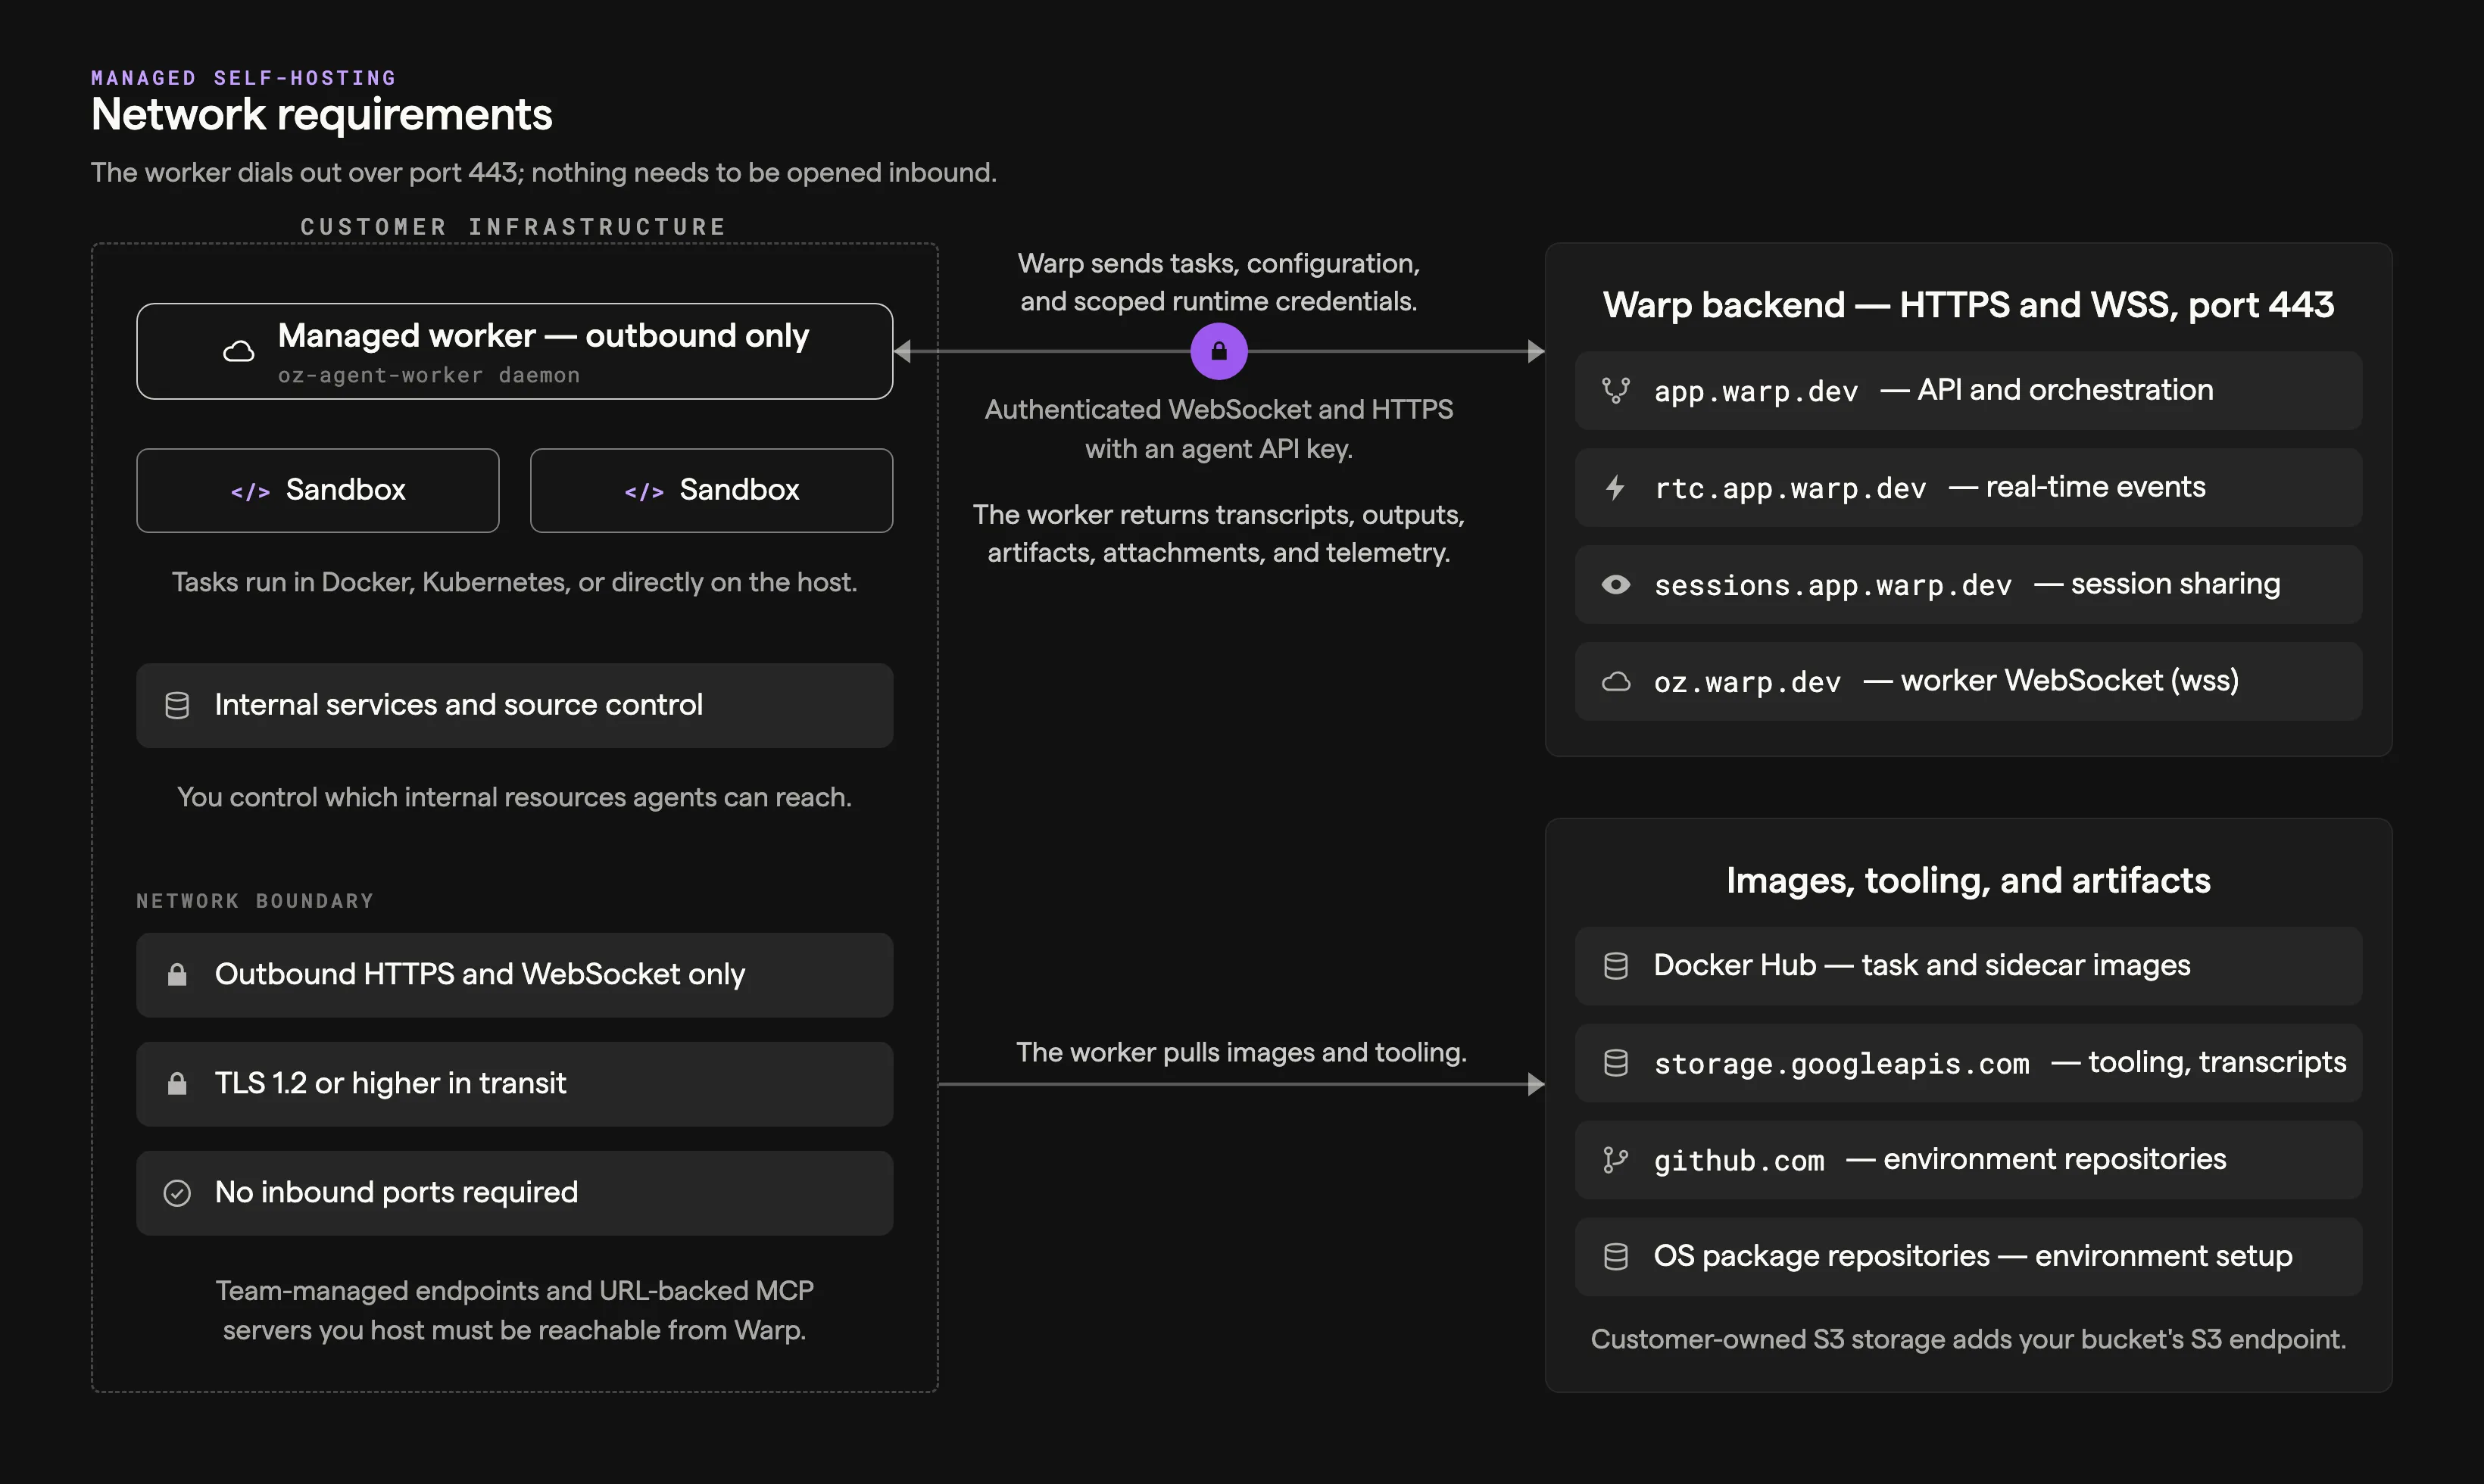Click the MANAGED SELF-HOSTING label
Image resolution: width=2484 pixels, height=1484 pixels.
pyautogui.click(x=243, y=78)
